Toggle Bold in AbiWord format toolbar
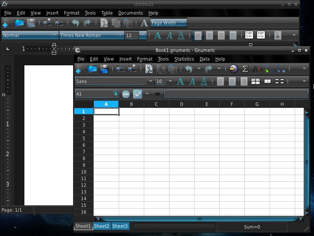 [158, 35]
